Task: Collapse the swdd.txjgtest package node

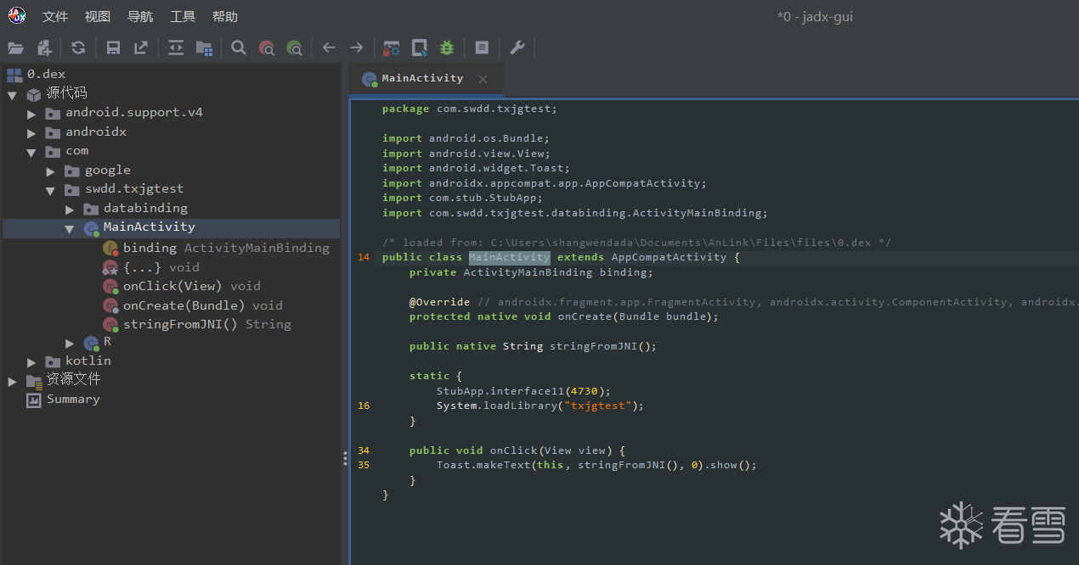Action: coord(51,189)
